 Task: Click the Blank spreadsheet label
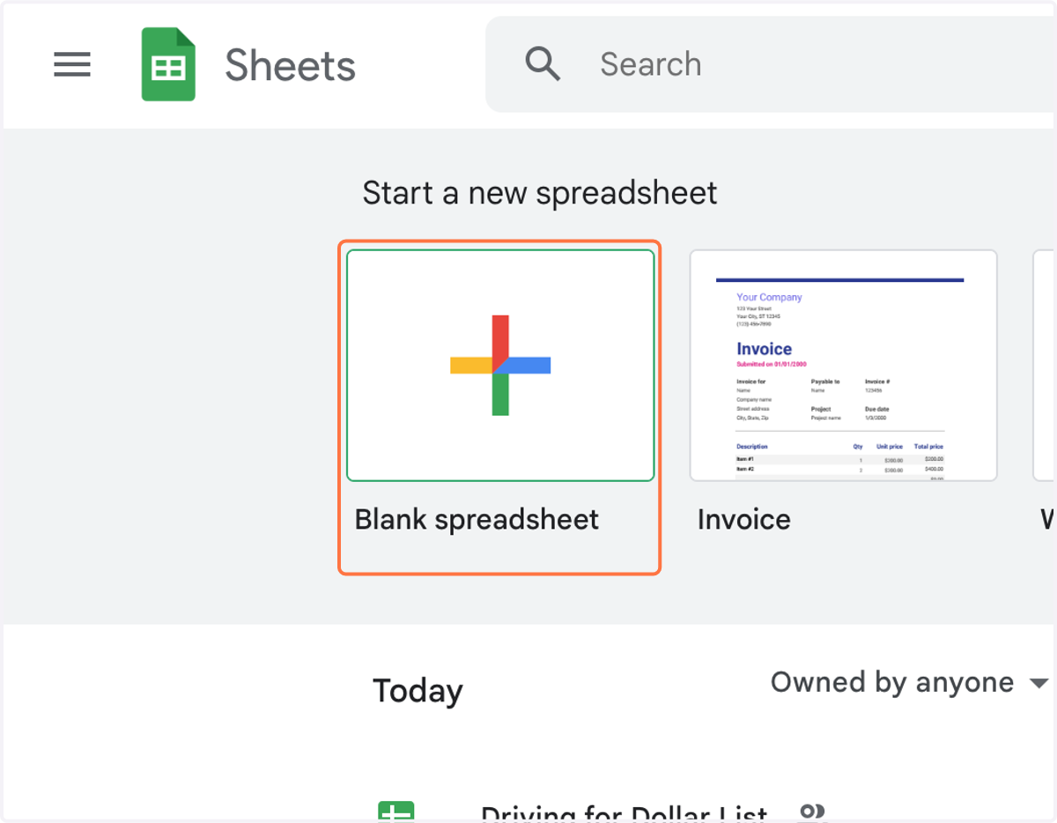pyautogui.click(x=477, y=520)
